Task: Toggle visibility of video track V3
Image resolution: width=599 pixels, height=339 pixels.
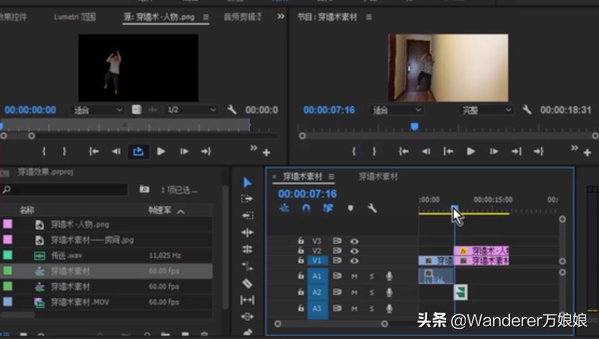Action: (x=353, y=241)
